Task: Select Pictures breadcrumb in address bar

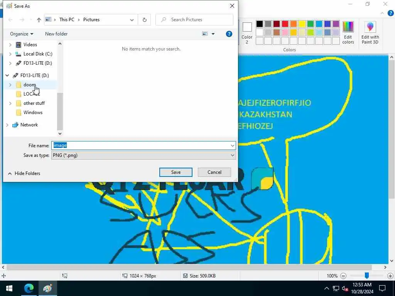Action: tap(91, 20)
